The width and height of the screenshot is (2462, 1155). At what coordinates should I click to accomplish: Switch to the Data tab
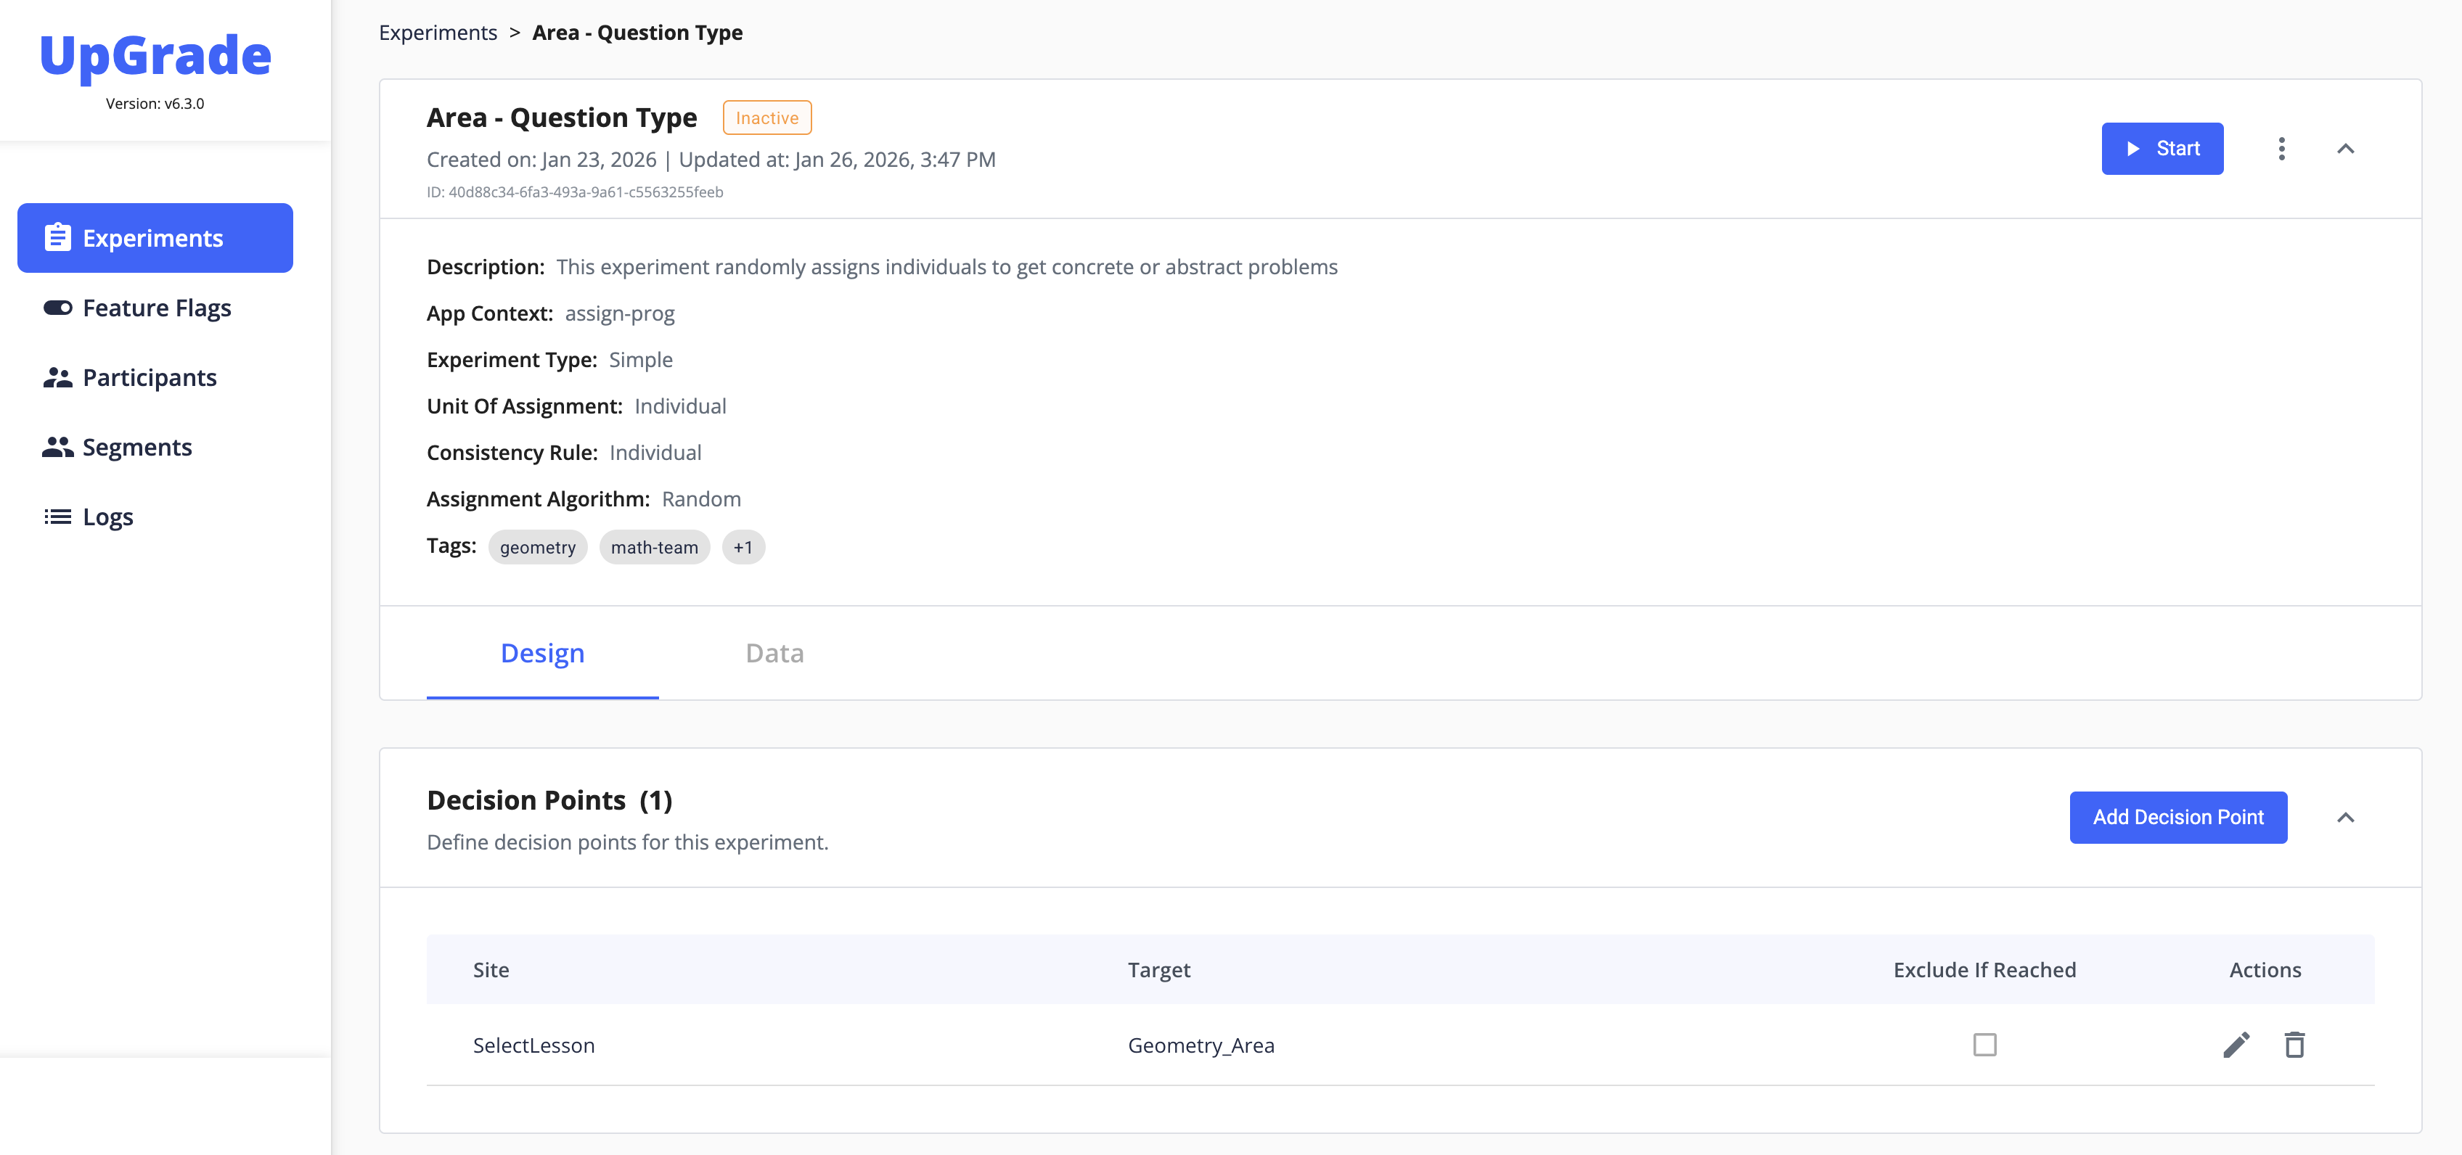pyautogui.click(x=774, y=654)
